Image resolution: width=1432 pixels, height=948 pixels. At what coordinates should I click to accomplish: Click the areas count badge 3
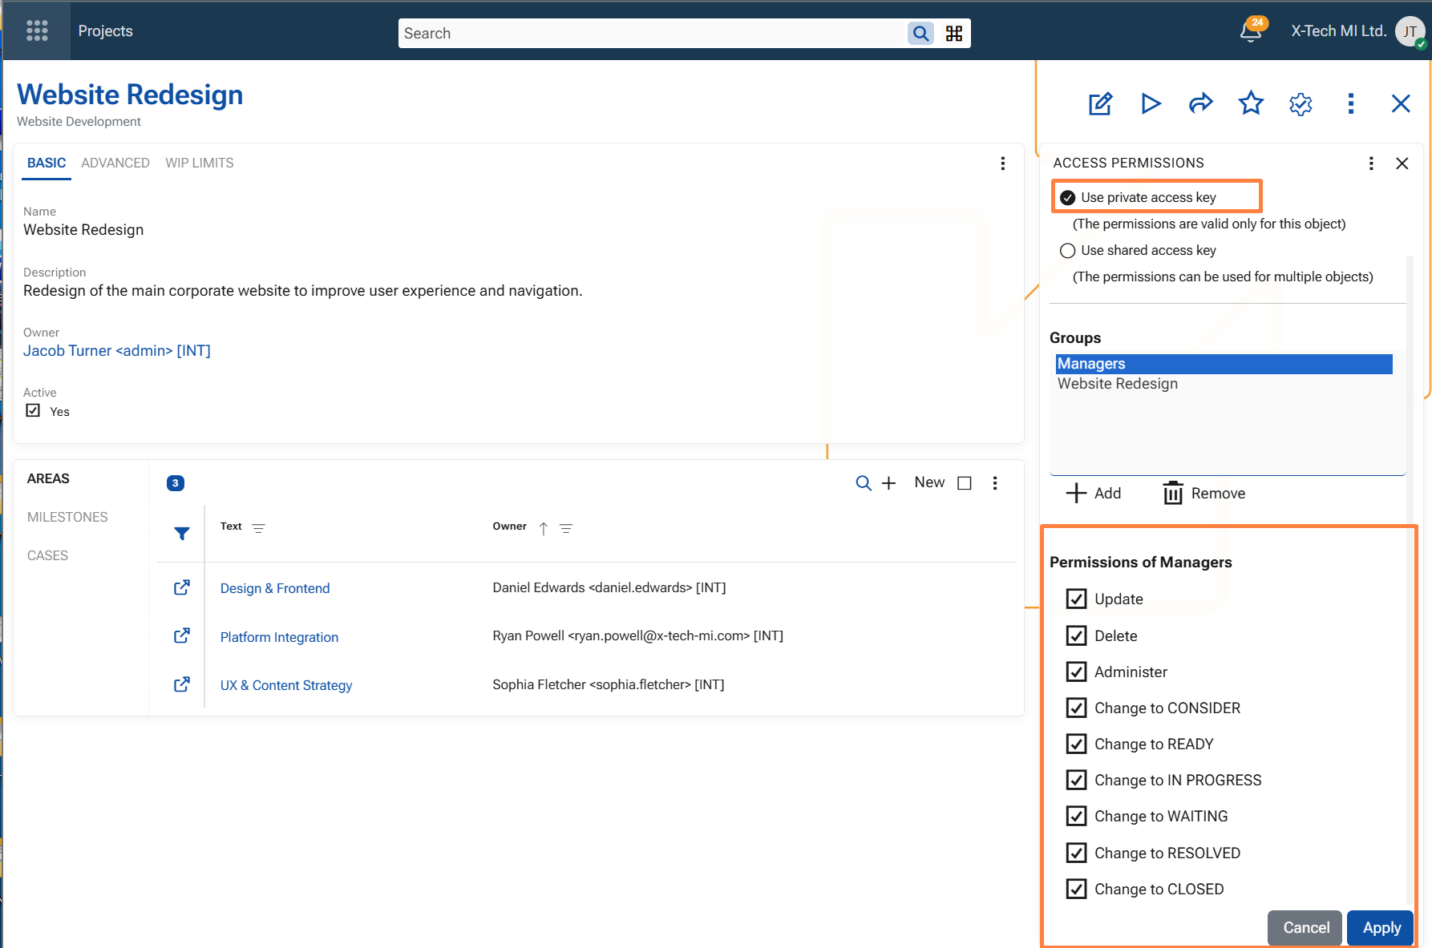point(176,483)
